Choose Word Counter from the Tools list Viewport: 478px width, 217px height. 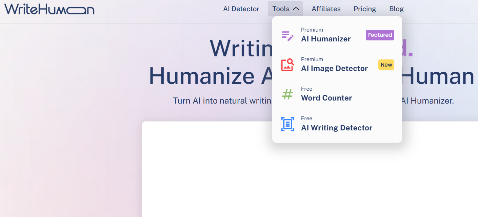tap(326, 98)
